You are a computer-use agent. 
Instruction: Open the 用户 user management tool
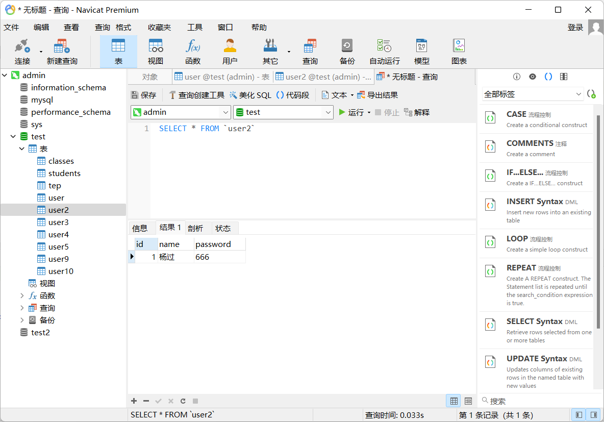click(230, 51)
